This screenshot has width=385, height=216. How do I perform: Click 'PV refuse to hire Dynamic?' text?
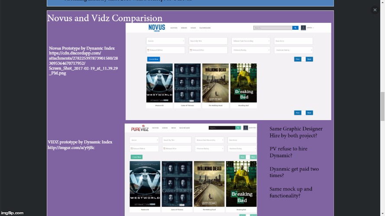coord(288,152)
